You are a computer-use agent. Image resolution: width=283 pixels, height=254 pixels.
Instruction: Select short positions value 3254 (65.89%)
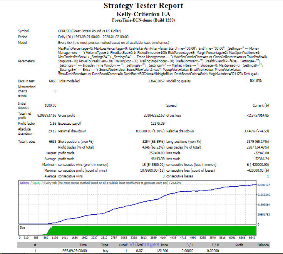tap(153, 142)
